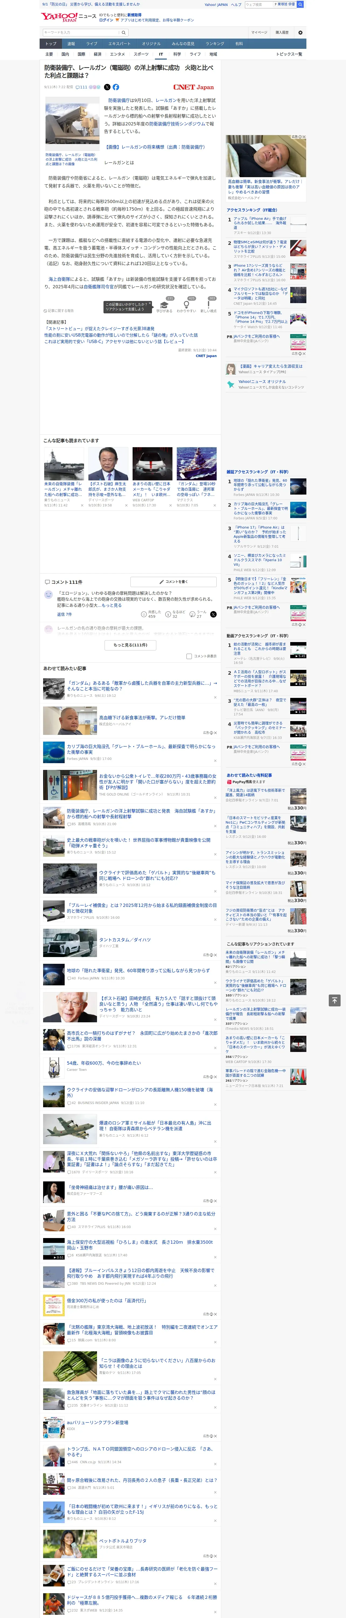This screenshot has width=346, height=1618.
Task: Click the コメントを書く button
Action: pyautogui.click(x=173, y=582)
